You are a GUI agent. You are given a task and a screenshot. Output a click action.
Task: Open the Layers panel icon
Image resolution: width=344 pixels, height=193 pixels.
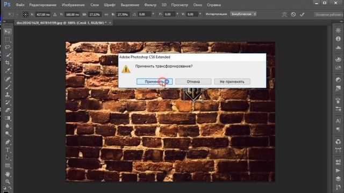[x=338, y=179]
